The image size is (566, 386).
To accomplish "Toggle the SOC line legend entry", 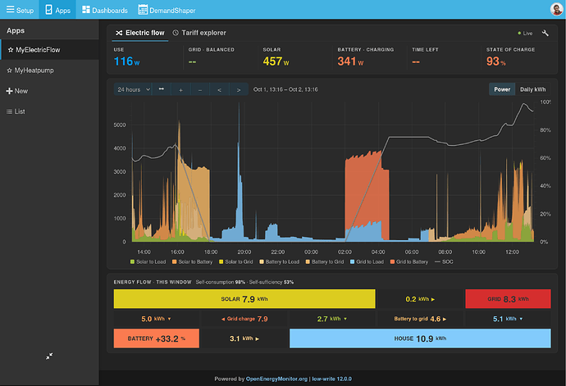I will (x=444, y=262).
